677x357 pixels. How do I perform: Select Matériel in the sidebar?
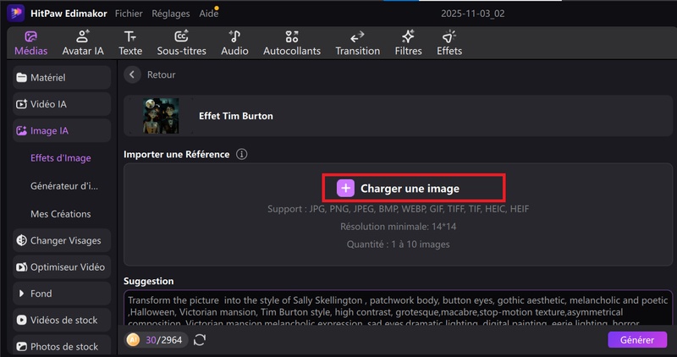coord(62,78)
